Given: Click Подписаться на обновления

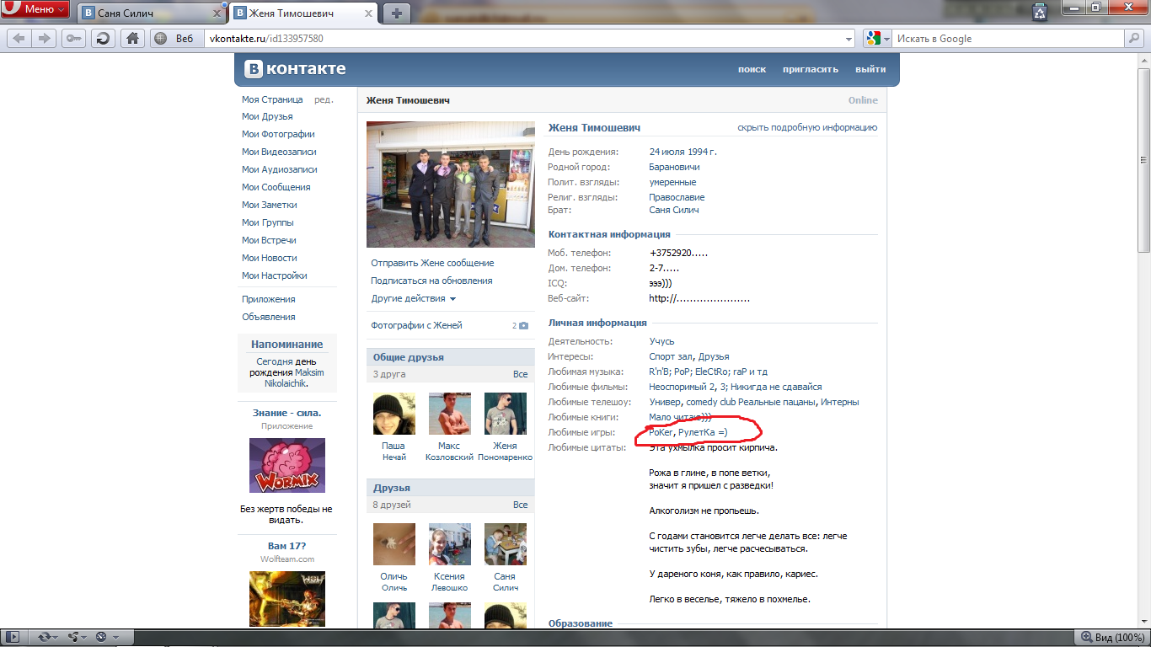Looking at the screenshot, I should [431, 281].
